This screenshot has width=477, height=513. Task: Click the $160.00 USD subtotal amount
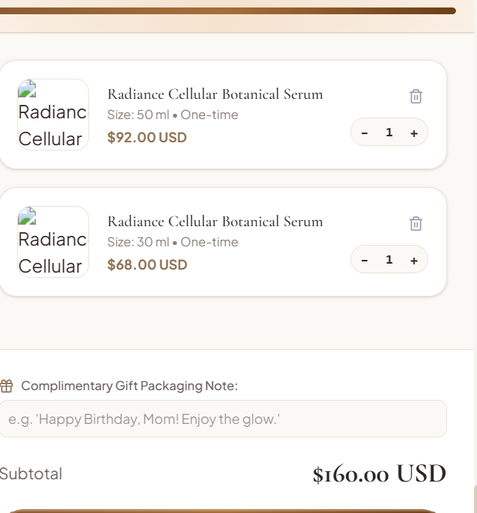pos(379,474)
